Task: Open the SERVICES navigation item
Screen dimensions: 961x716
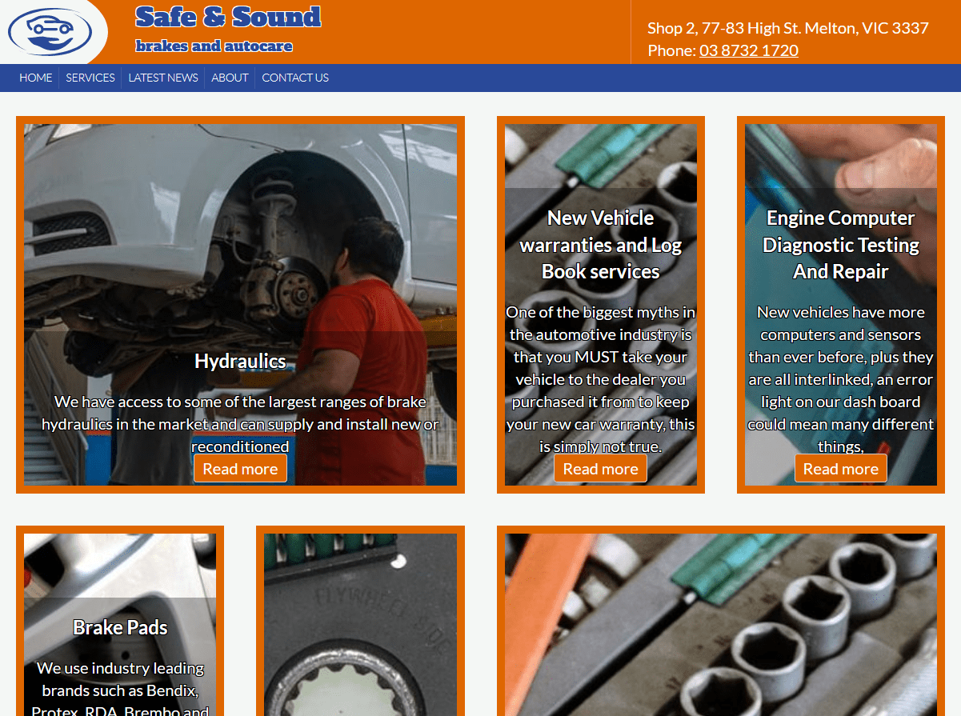Action: coord(90,78)
